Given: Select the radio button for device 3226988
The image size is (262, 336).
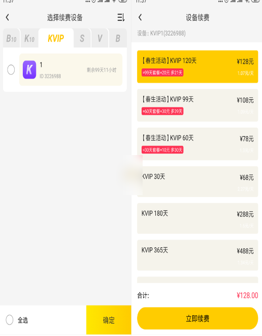Looking at the screenshot, I should pyautogui.click(x=11, y=69).
